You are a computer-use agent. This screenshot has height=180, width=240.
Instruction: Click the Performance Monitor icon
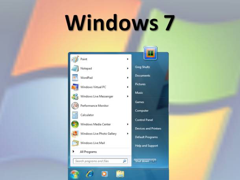tap(75, 106)
